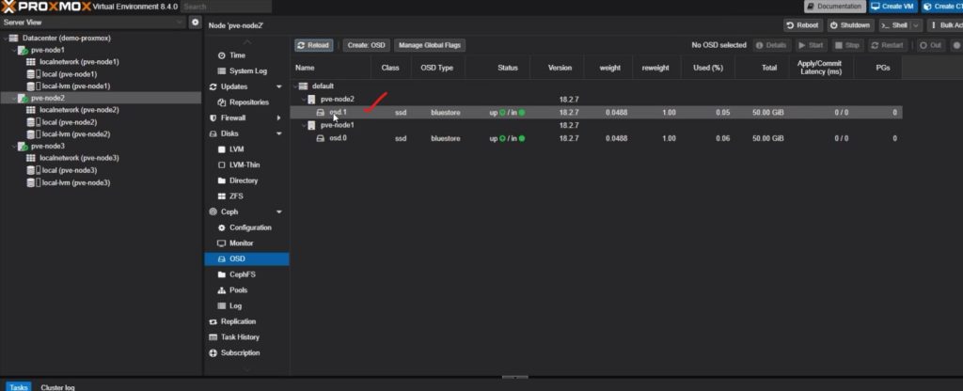Image resolution: width=963 pixels, height=391 pixels.
Task: Collapse the Ceph submenu arrow
Action: (279, 212)
